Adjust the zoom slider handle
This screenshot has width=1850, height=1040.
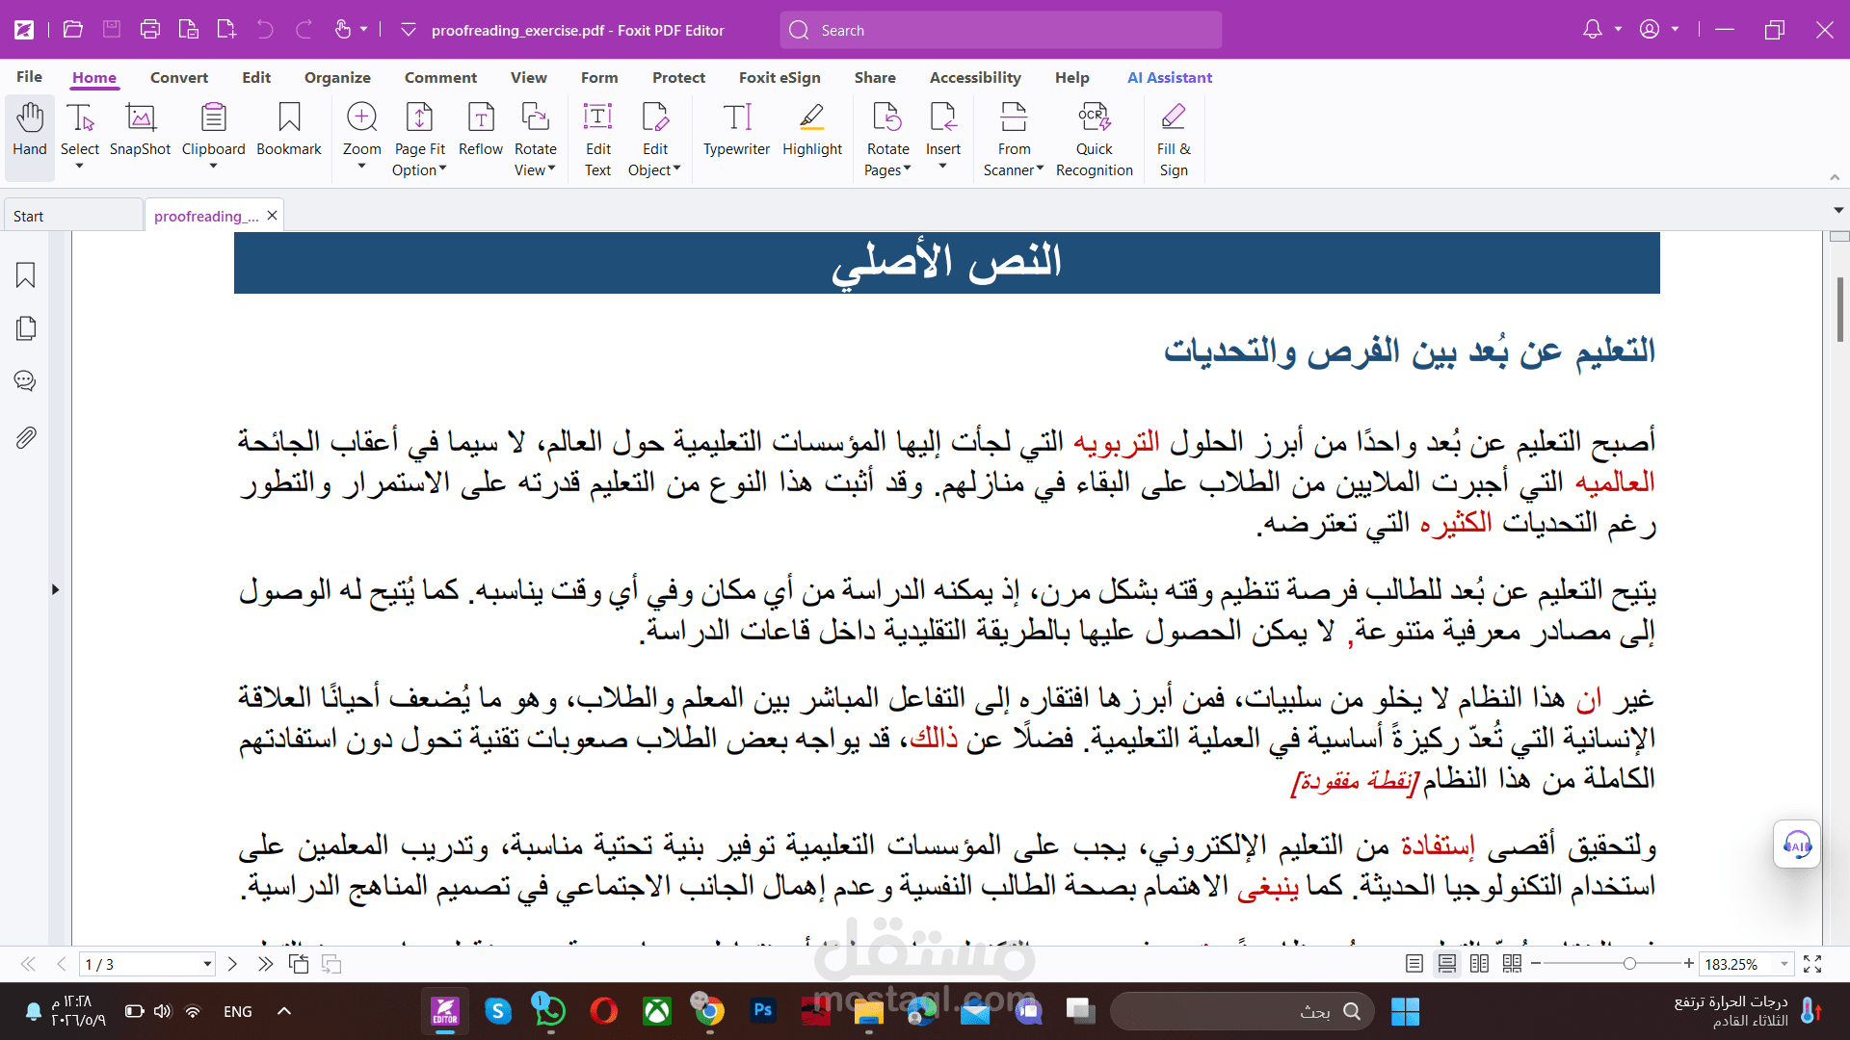1629,964
